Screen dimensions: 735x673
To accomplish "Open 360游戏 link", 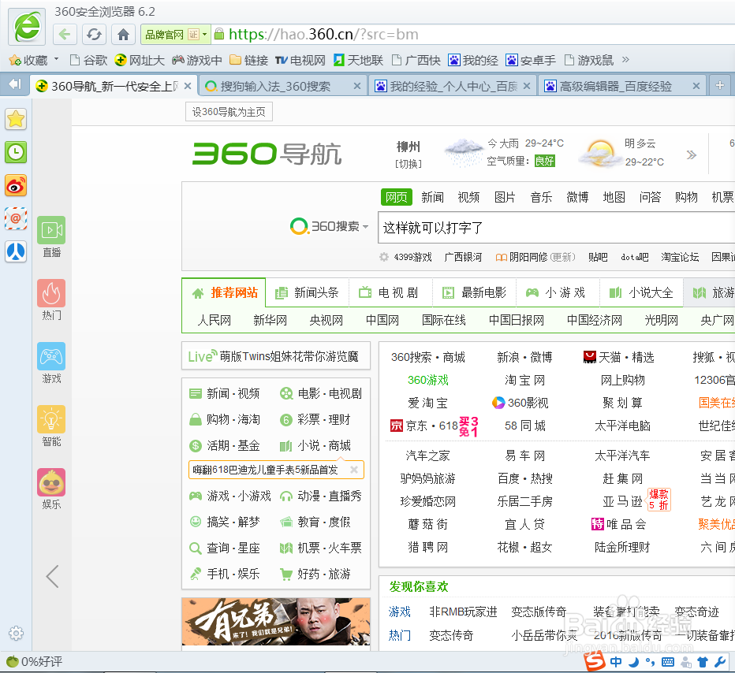I will 428,380.
